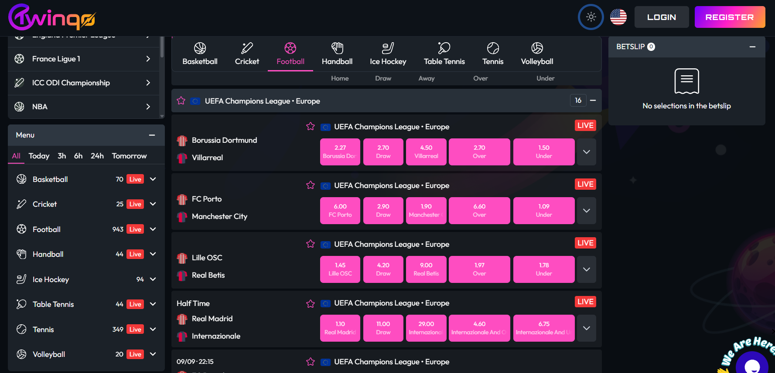Favorite the Borussia Dortmund vs Villarreal match

coord(311,126)
